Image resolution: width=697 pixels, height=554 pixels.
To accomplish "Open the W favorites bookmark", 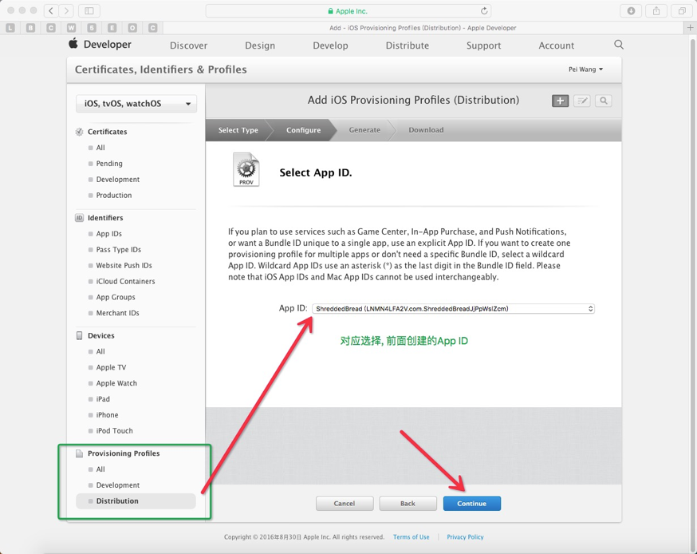I will pos(71,28).
